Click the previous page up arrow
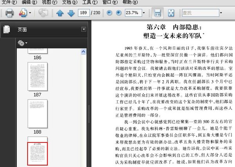Image resolution: width=235 pixels, height=167 pixels. pos(60,13)
